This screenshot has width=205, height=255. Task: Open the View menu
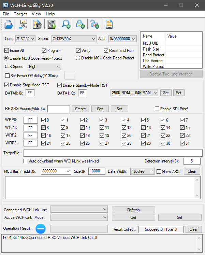coord(36,14)
